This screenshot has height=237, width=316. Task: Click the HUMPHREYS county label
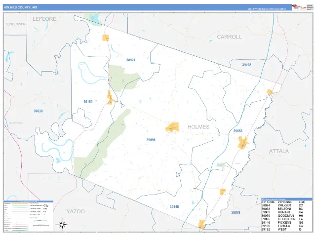(16, 123)
